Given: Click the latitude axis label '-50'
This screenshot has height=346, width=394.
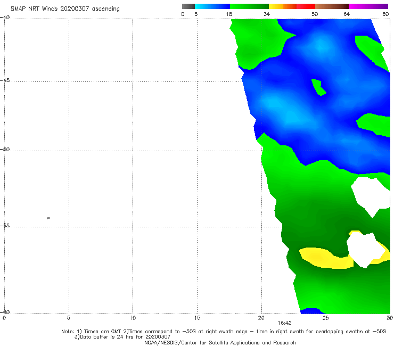Looking at the screenshot, I should pyautogui.click(x=5, y=150).
